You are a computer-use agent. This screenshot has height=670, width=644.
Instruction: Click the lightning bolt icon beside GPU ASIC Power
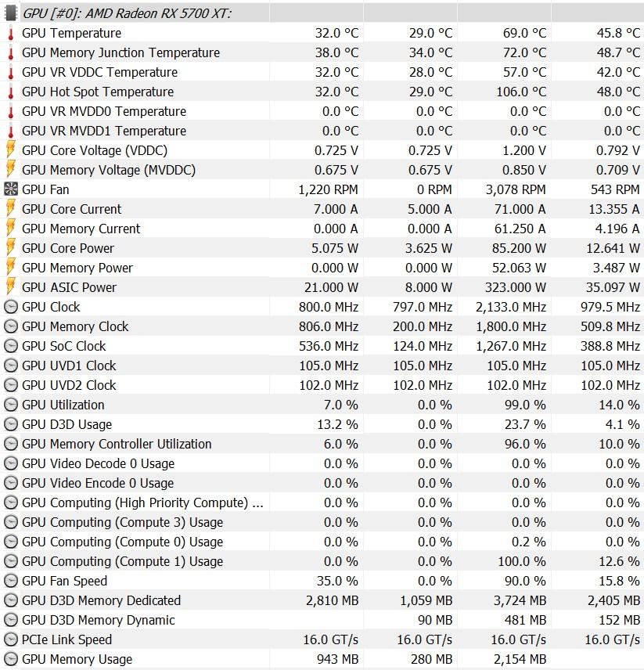11,287
